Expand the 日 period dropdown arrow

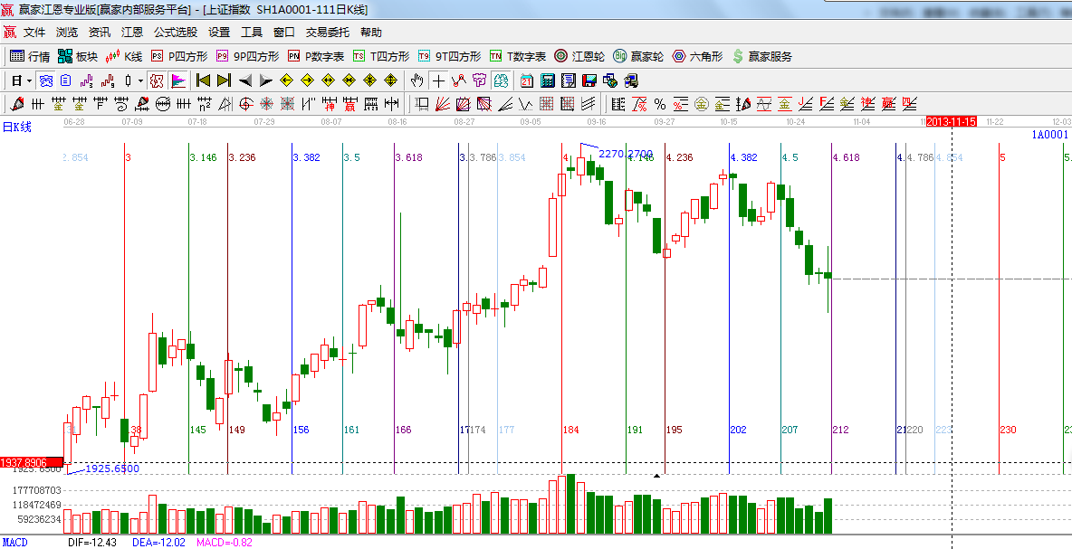(29, 80)
